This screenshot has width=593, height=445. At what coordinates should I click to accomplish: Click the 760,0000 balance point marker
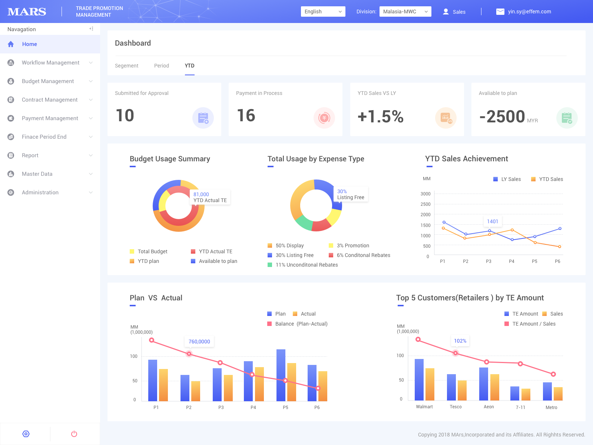189,354
